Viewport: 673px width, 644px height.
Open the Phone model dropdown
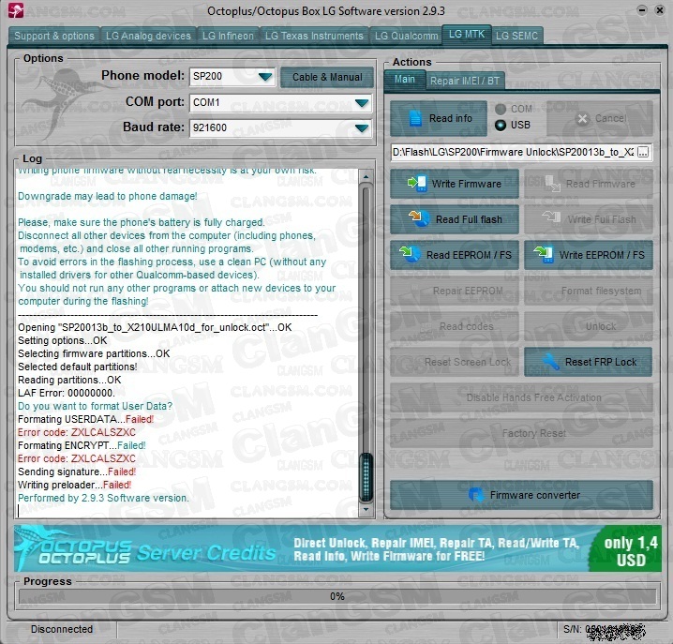[x=265, y=77]
